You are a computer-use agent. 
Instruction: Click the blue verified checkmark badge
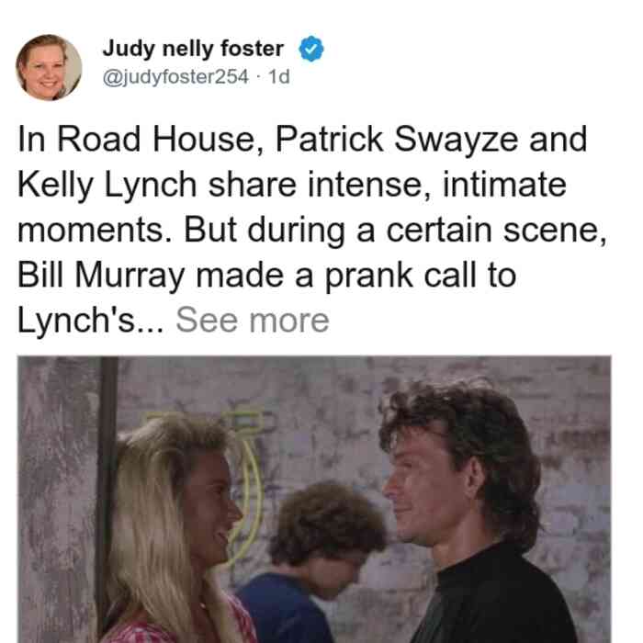[311, 49]
